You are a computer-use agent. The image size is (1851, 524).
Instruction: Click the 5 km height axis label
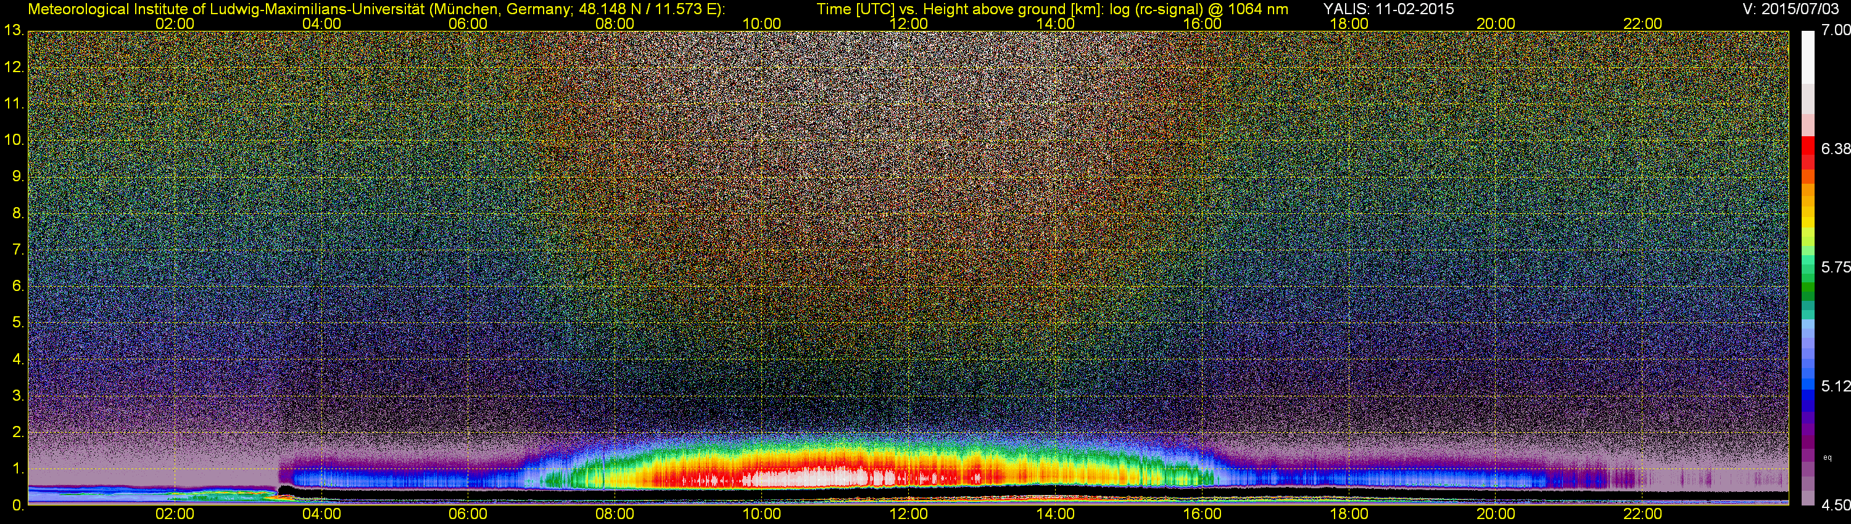coord(17,323)
